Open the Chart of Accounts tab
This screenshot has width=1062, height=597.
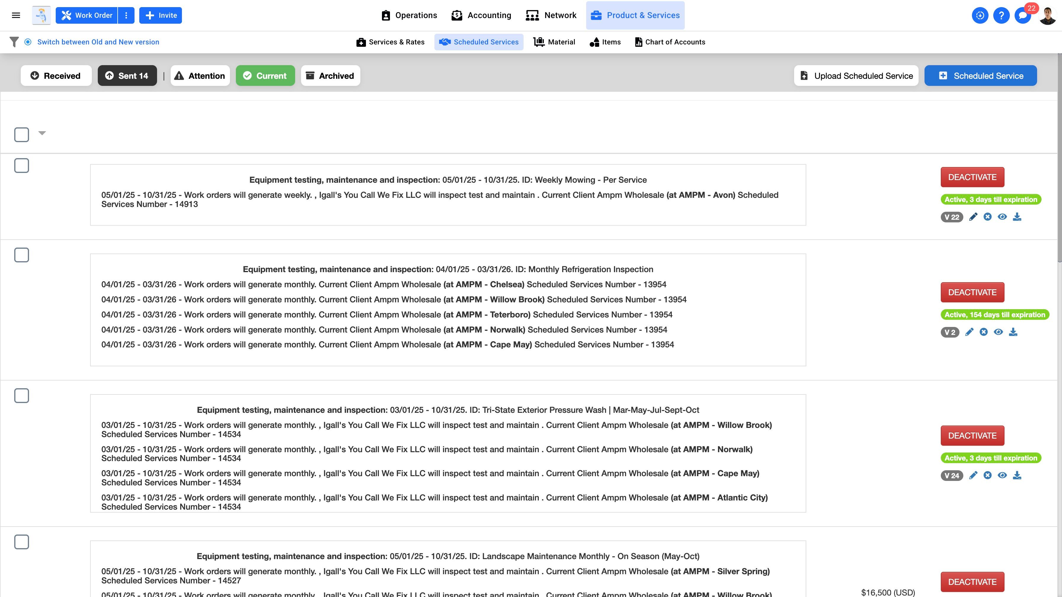pos(670,42)
